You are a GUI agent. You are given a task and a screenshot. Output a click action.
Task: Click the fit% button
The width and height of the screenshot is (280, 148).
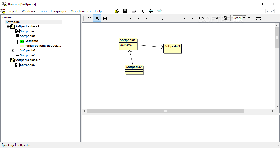(x=250, y=18)
